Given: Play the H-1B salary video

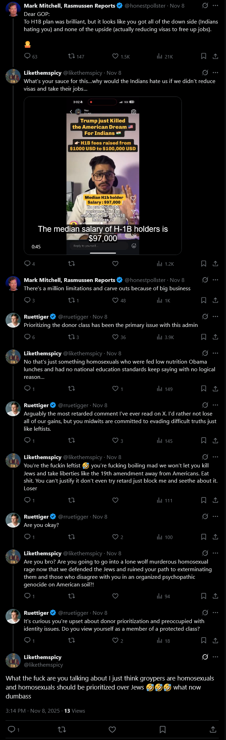Looking at the screenshot, I should coord(103,176).
